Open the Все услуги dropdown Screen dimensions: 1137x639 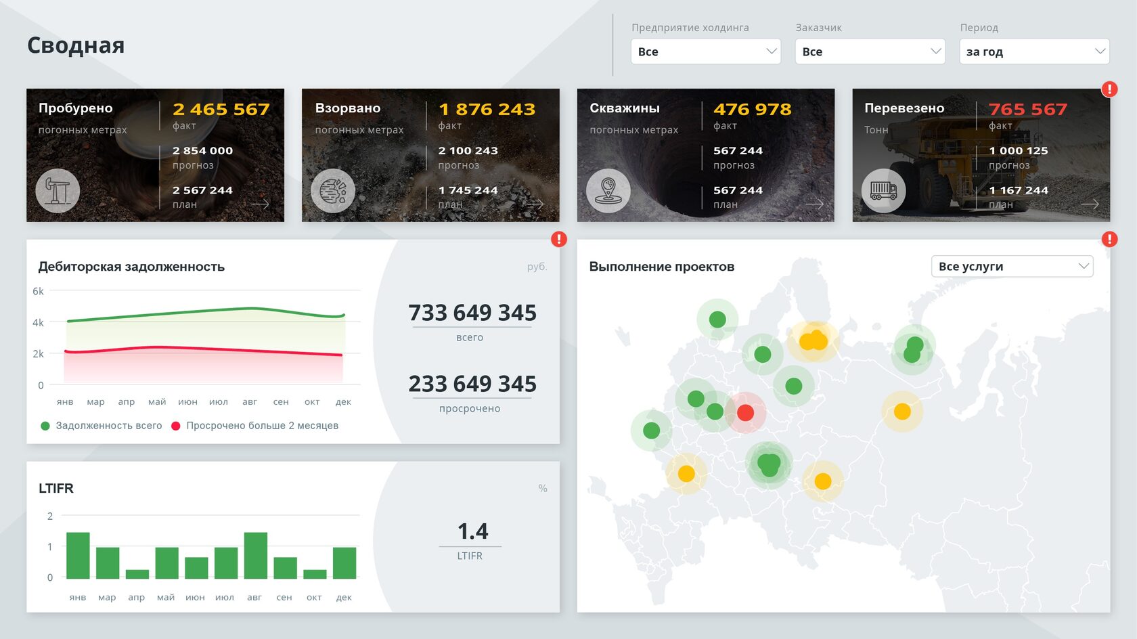pos(1012,266)
